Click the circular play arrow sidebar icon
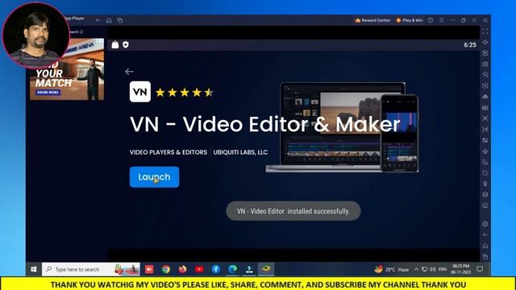The width and height of the screenshot is (516, 290). coord(485,75)
